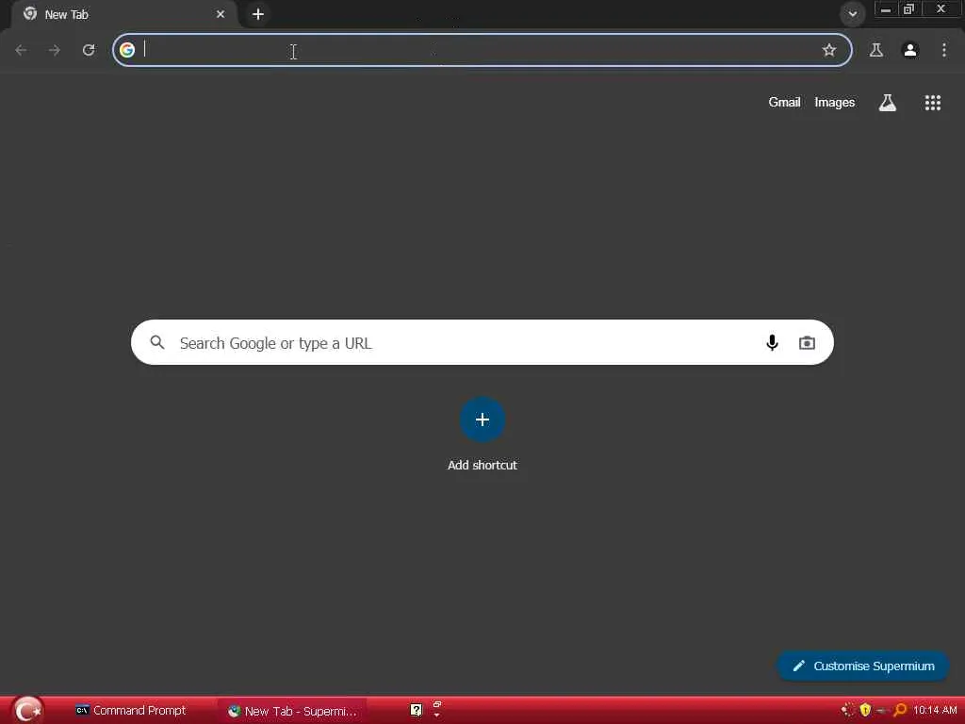Image resolution: width=965 pixels, height=724 pixels.
Task: Search by image with camera icon
Action: [x=807, y=342]
